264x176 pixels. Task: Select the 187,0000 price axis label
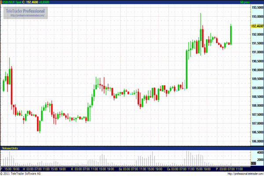click(x=257, y=124)
